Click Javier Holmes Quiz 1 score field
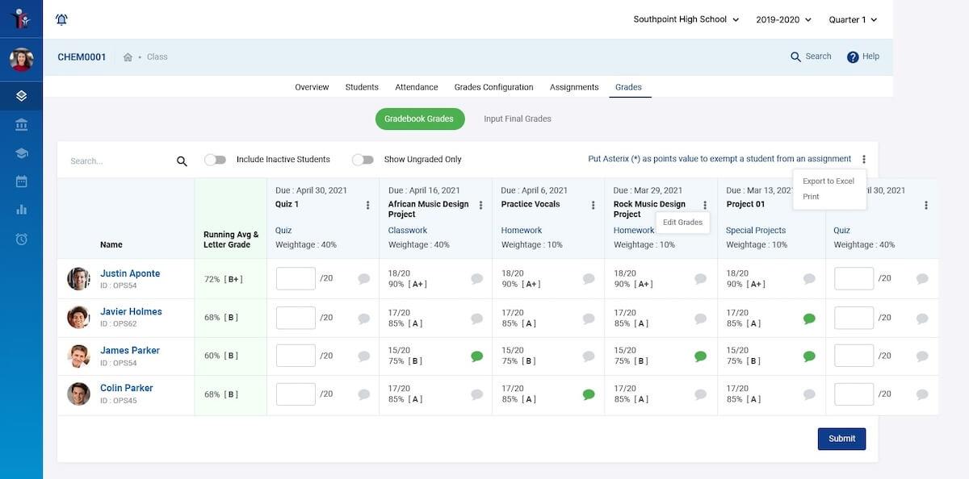 click(296, 318)
